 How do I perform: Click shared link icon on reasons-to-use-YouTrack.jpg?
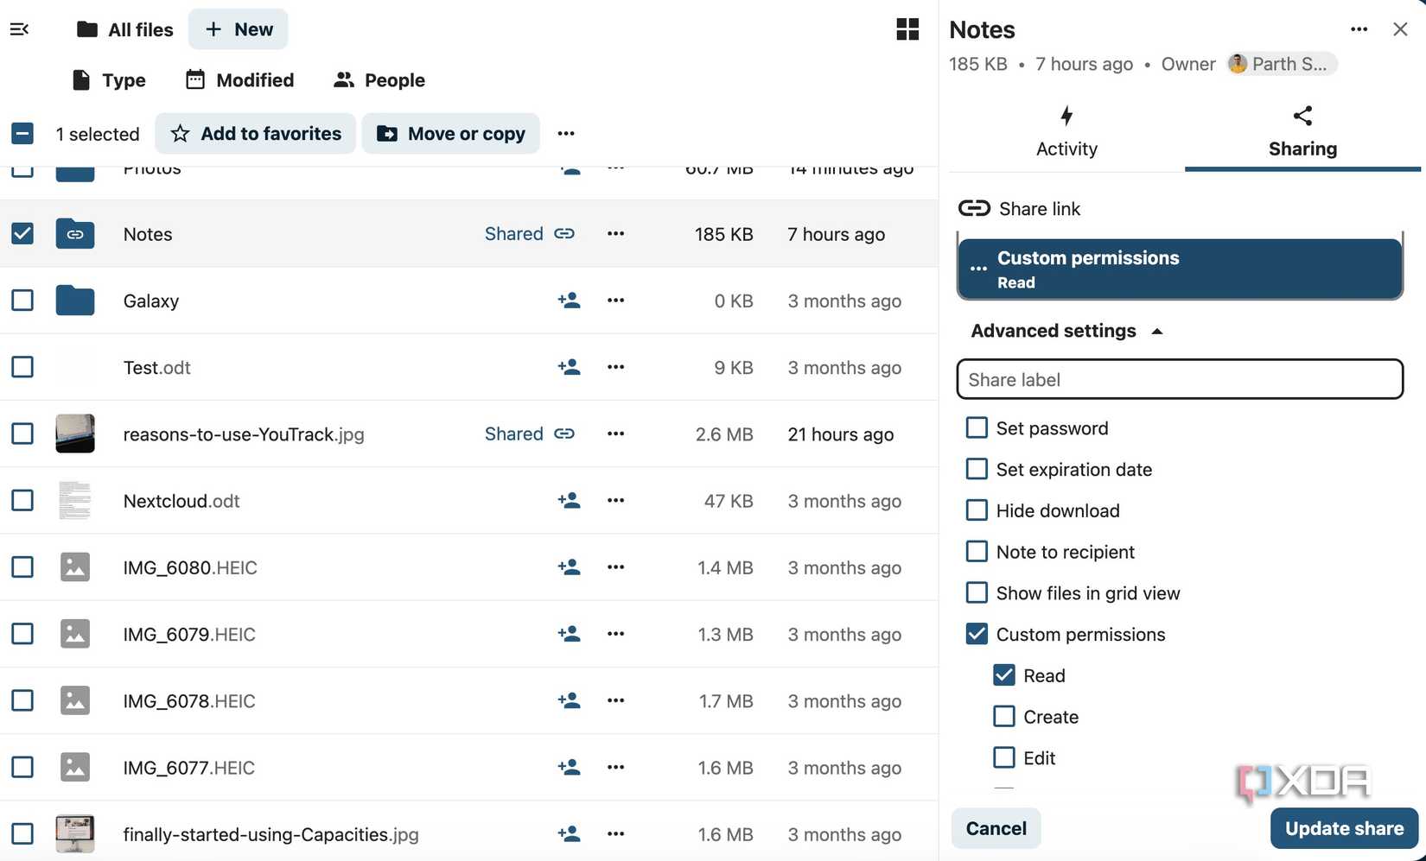[564, 434]
